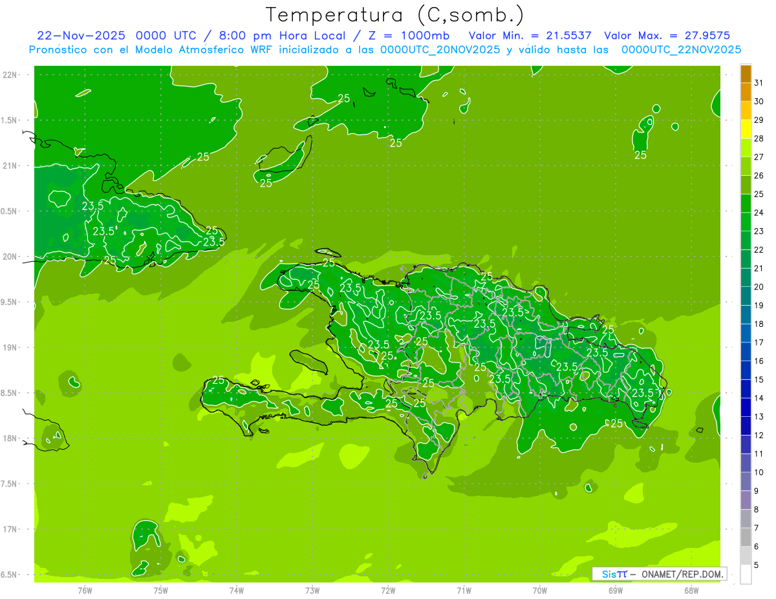Viewport: 776px width, 599px height.
Task: Click the '19N' latitude axis label
Action: [x=10, y=347]
